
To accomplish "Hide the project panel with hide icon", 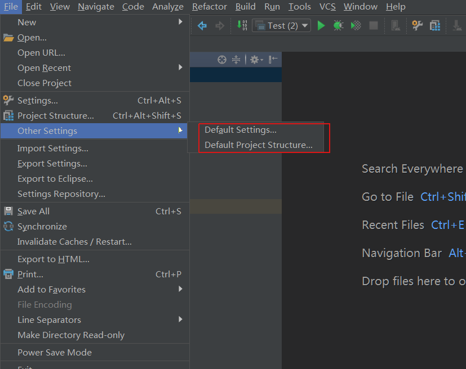I will coord(273,60).
